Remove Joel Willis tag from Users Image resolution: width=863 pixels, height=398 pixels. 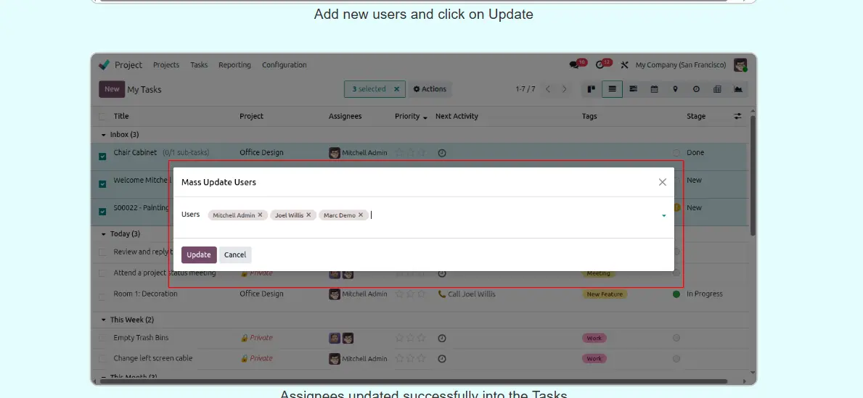[x=308, y=215]
